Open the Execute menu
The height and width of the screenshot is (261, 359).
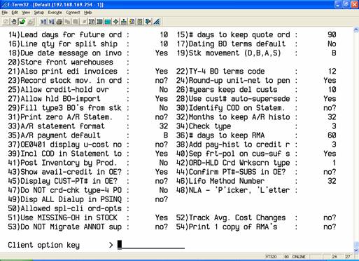(x=55, y=13)
